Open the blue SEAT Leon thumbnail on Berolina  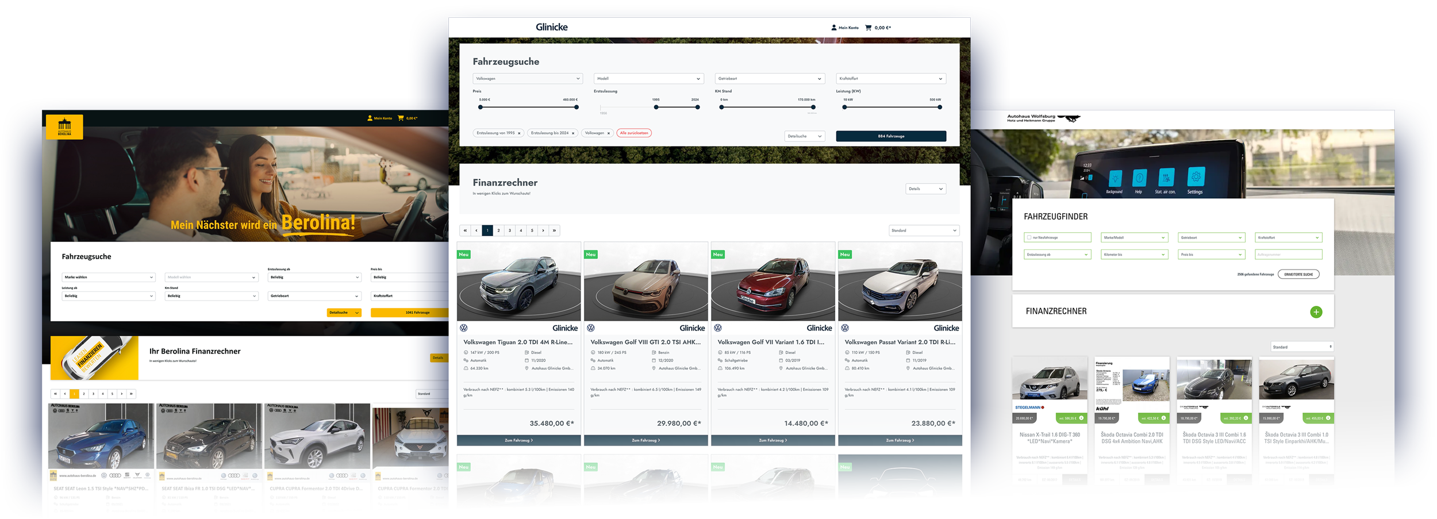pyautogui.click(x=101, y=437)
